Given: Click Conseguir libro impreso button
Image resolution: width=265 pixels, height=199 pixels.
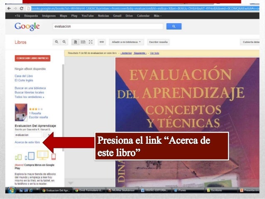Looking at the screenshot, I should point(33,58).
